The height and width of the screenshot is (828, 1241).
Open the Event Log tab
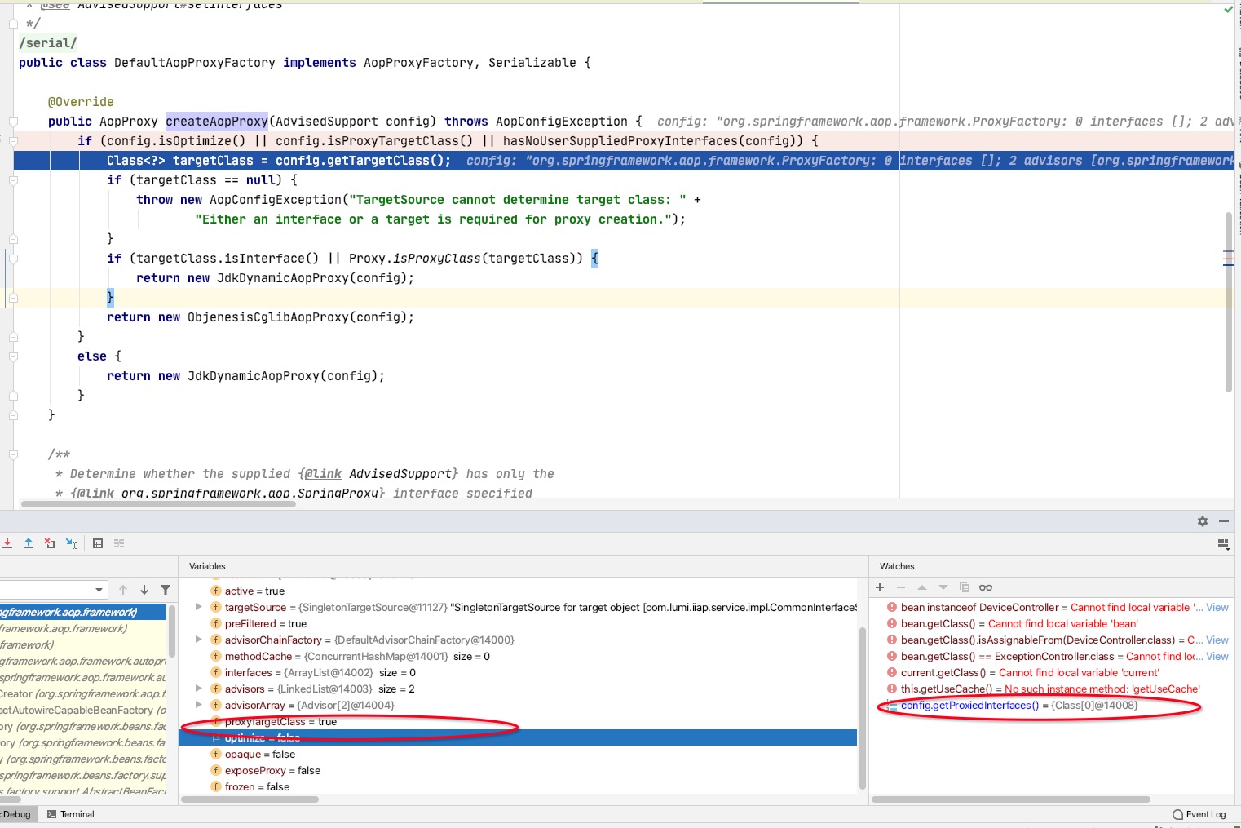(x=1199, y=814)
